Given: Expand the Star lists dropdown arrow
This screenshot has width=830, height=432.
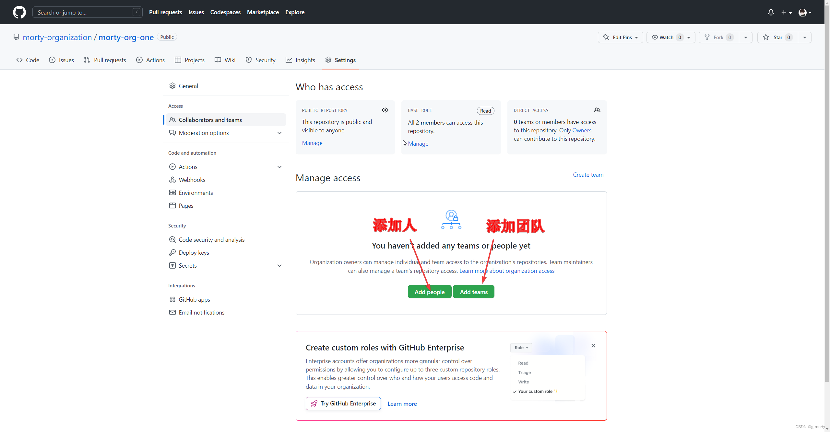Looking at the screenshot, I should (x=805, y=37).
